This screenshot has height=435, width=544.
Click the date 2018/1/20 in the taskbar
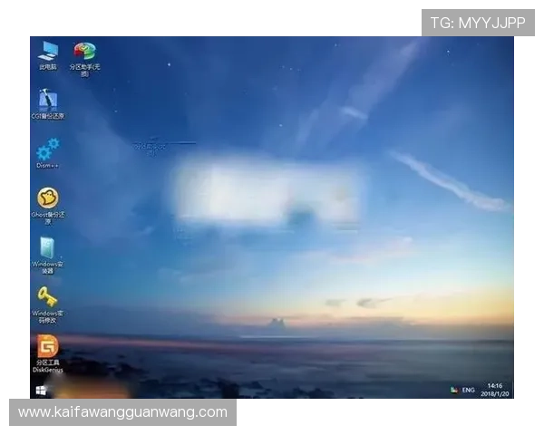click(x=495, y=393)
